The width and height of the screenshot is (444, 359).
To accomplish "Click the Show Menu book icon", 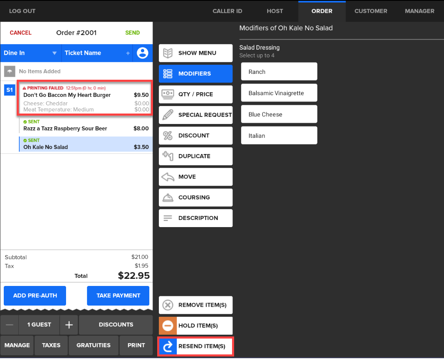I will tap(168, 53).
